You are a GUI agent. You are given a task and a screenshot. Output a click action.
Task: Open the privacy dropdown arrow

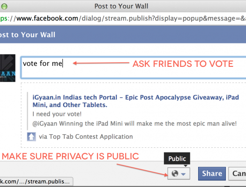pyautogui.click(x=183, y=174)
